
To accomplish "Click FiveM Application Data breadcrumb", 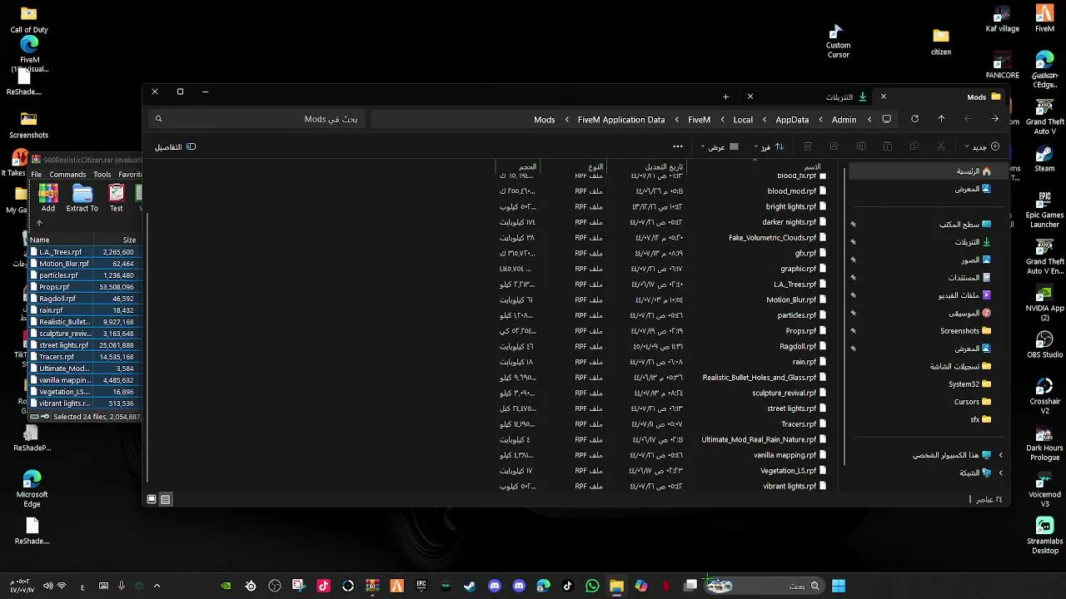I will [x=621, y=120].
